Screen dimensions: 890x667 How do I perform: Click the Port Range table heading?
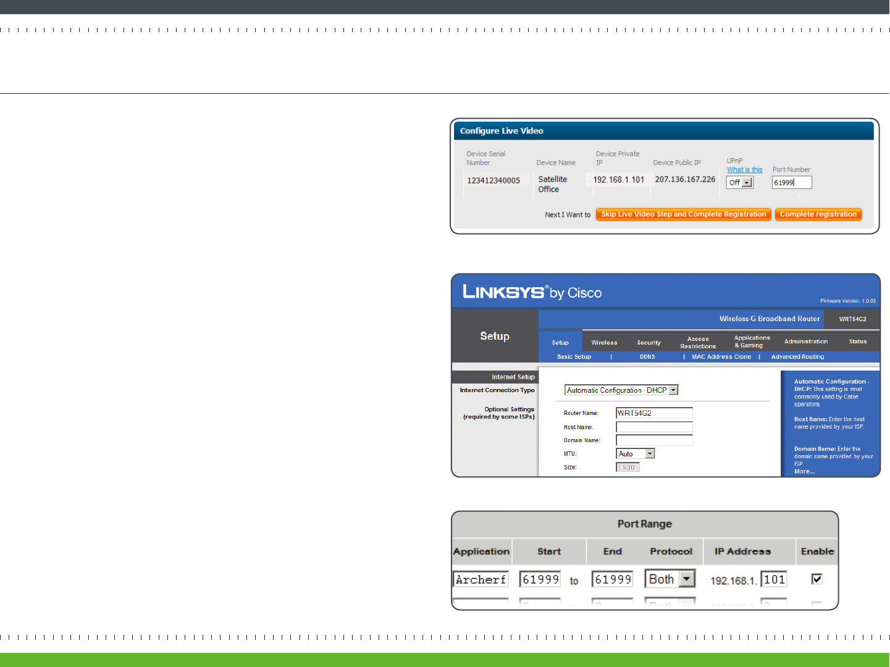coord(644,524)
